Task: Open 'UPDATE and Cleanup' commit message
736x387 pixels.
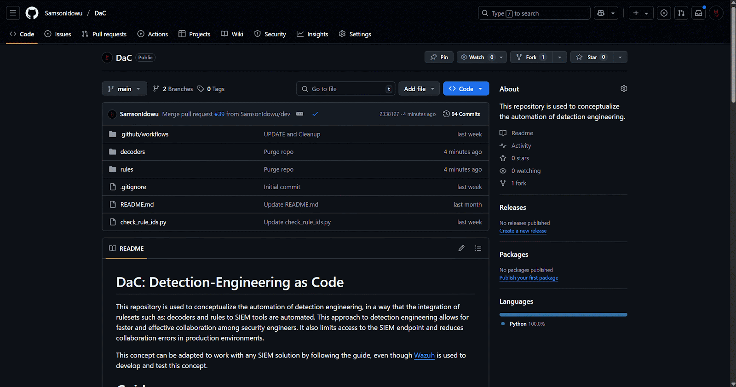Action: 292,134
